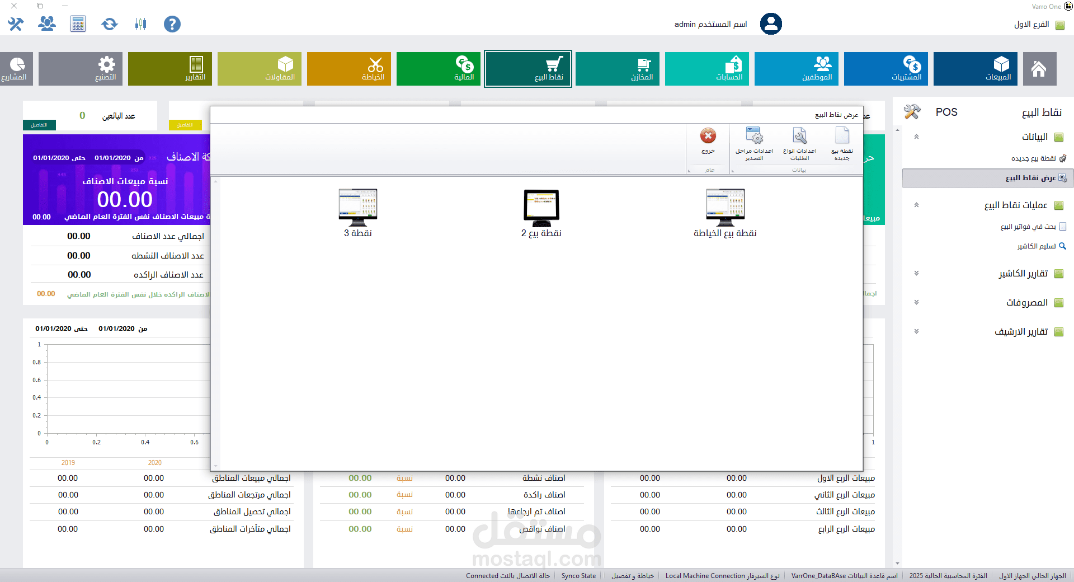The height and width of the screenshot is (582, 1074).
Task: Click Connected connection status in status bar
Action: (508, 576)
